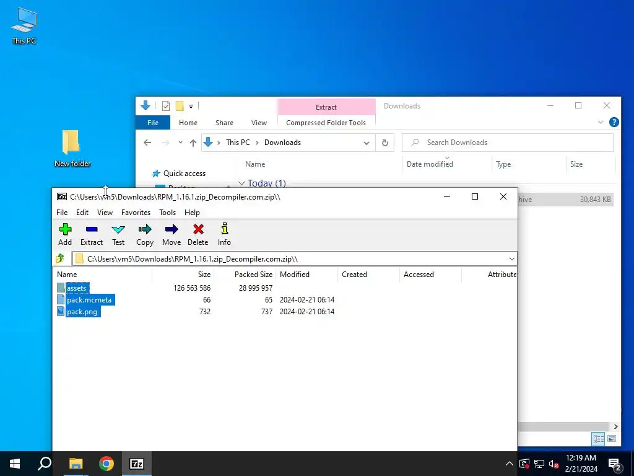The height and width of the screenshot is (476, 634).
Task: Select the assets folder in 7-Zip
Action: tap(76, 288)
